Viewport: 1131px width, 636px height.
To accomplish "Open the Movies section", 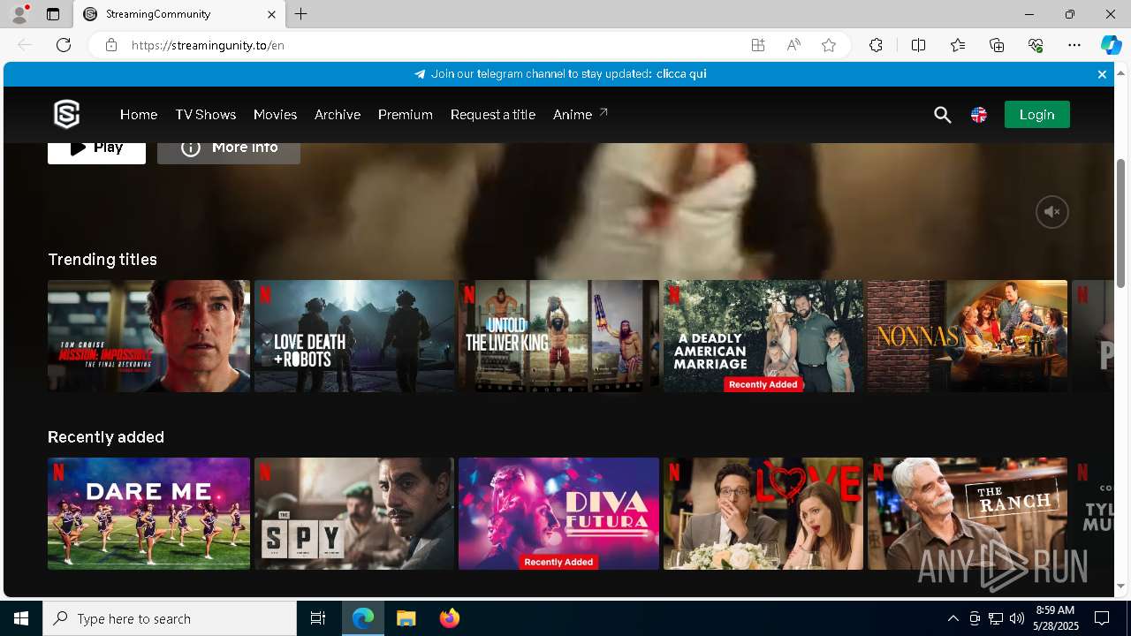I will tap(275, 115).
